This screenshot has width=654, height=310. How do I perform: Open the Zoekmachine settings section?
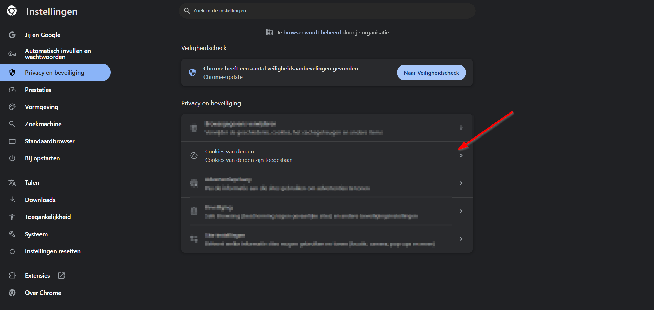coord(43,124)
